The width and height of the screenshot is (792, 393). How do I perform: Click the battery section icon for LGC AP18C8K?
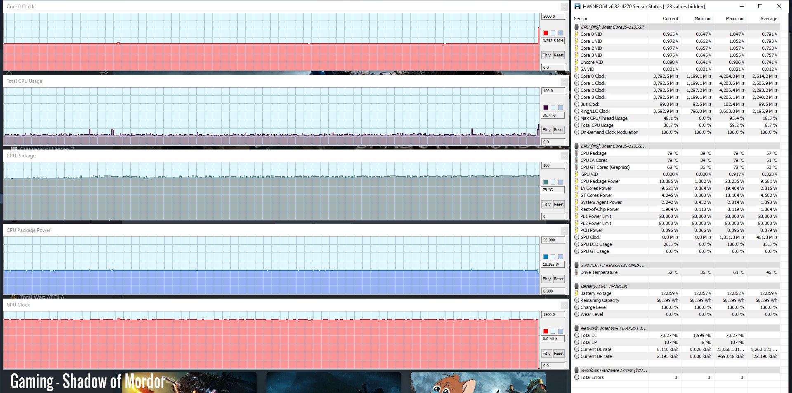click(577, 286)
